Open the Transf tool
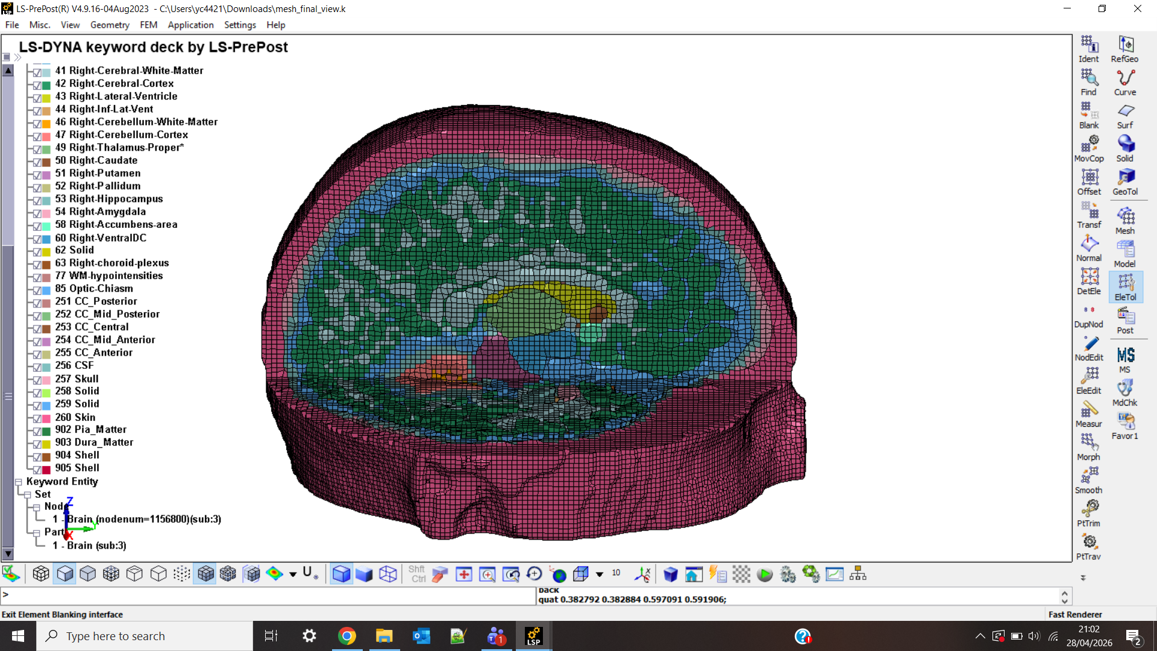 coord(1089,215)
